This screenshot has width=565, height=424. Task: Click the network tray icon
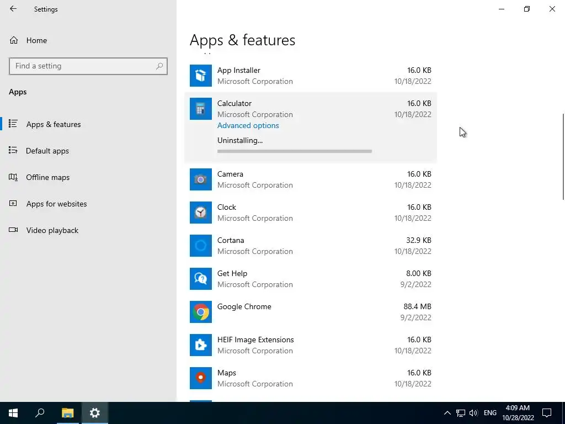point(460,413)
